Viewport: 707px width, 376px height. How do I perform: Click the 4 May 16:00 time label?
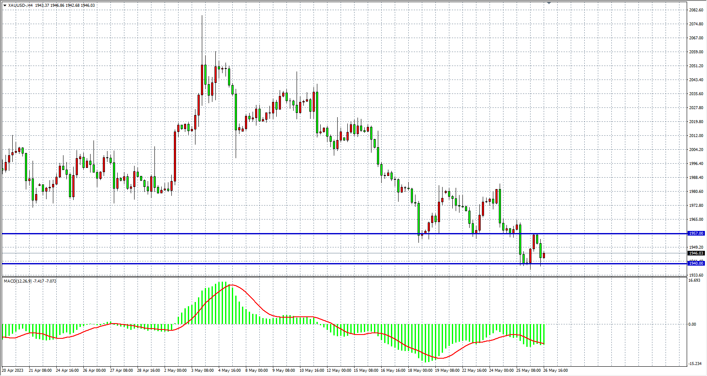(x=229, y=371)
